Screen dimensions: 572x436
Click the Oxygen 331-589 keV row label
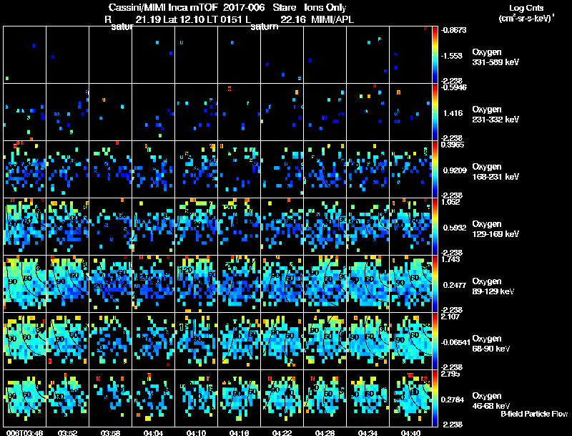coord(495,57)
